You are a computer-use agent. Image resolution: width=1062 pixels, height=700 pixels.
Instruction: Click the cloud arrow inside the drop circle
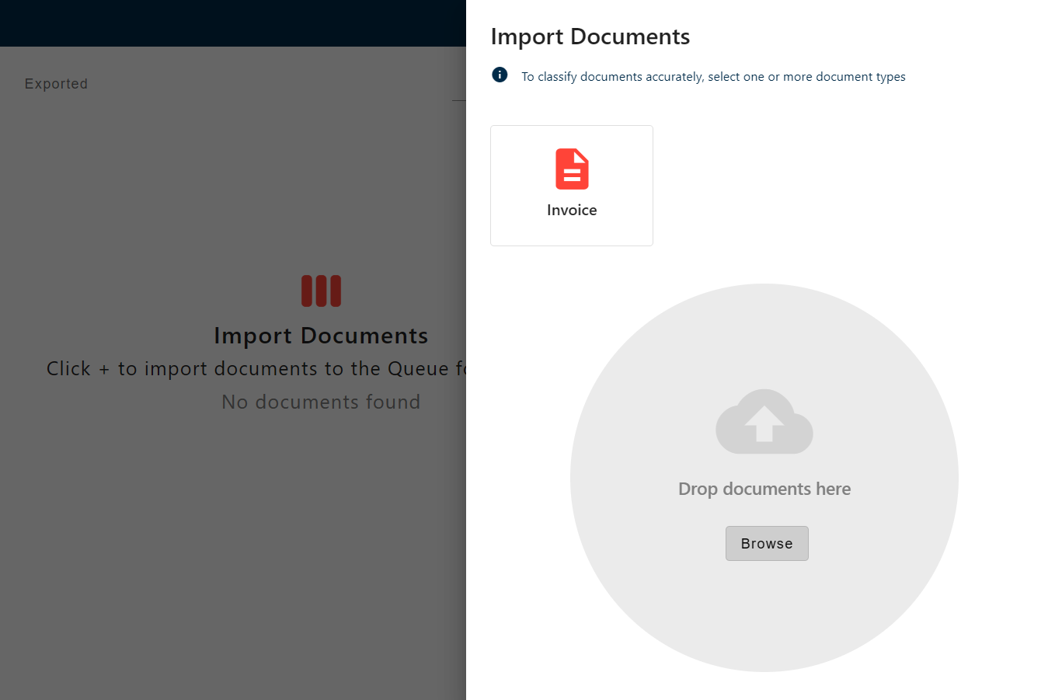(x=764, y=423)
